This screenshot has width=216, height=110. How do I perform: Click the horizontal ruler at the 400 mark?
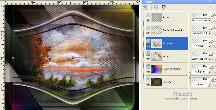pos(59,2)
